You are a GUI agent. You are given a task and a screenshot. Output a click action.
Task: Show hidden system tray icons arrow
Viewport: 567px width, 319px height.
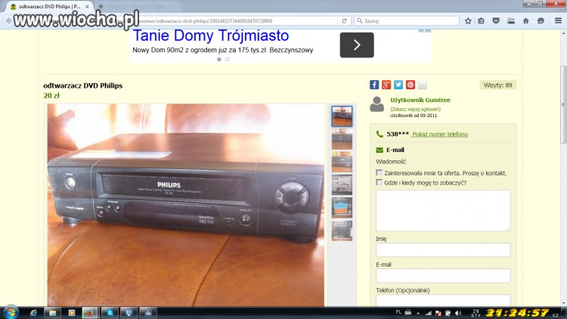click(x=418, y=313)
